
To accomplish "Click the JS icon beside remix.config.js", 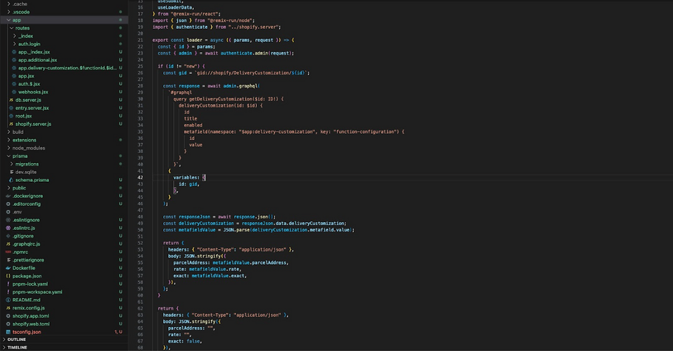I will (8, 308).
